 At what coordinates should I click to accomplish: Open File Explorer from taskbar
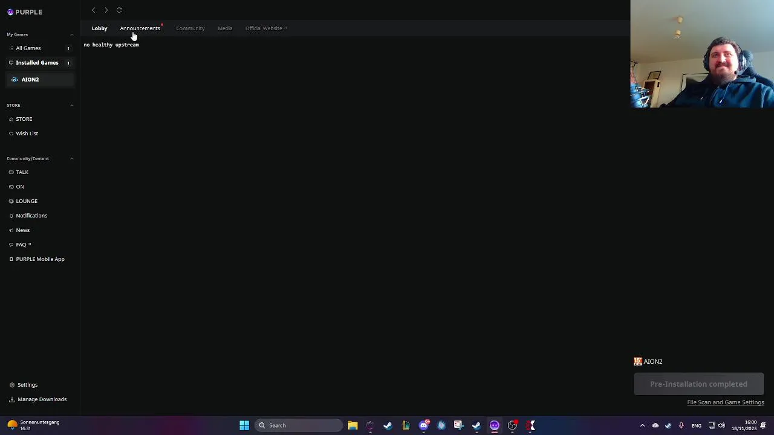click(x=353, y=425)
